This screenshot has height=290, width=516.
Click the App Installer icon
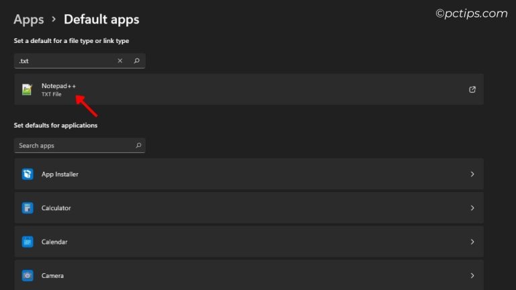(28, 175)
